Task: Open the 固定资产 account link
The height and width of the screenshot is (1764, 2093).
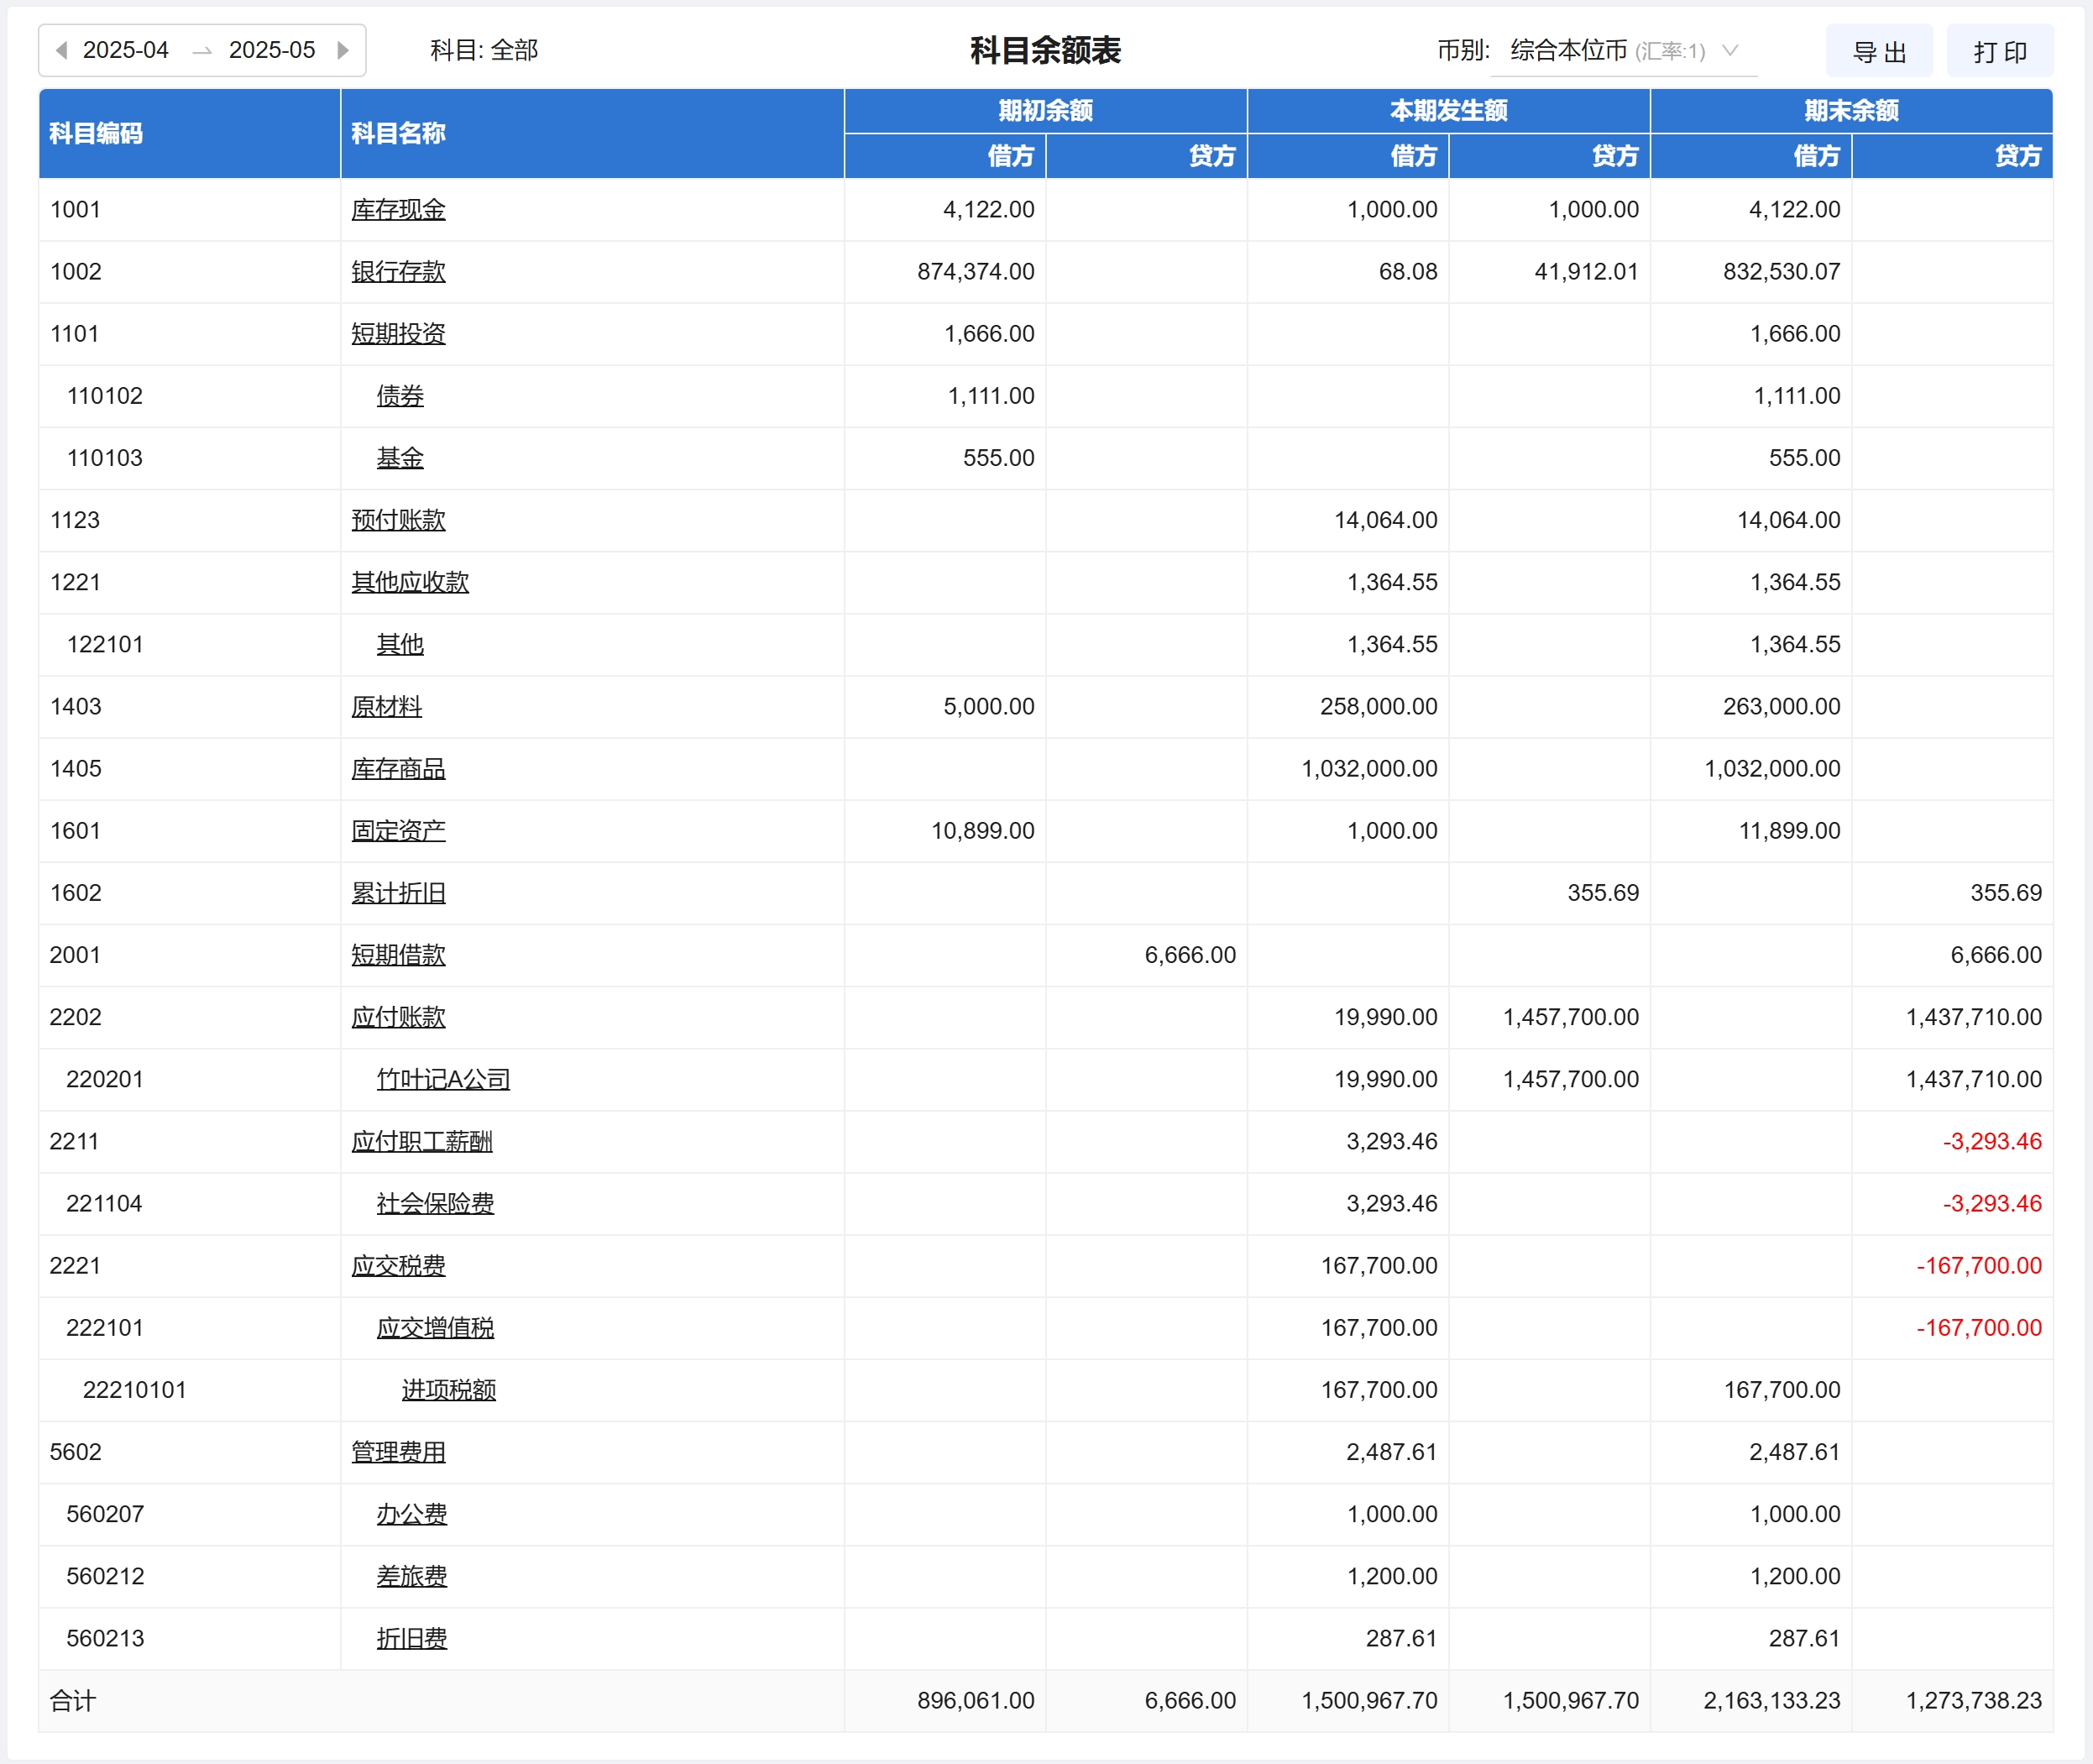Action: pyautogui.click(x=398, y=831)
